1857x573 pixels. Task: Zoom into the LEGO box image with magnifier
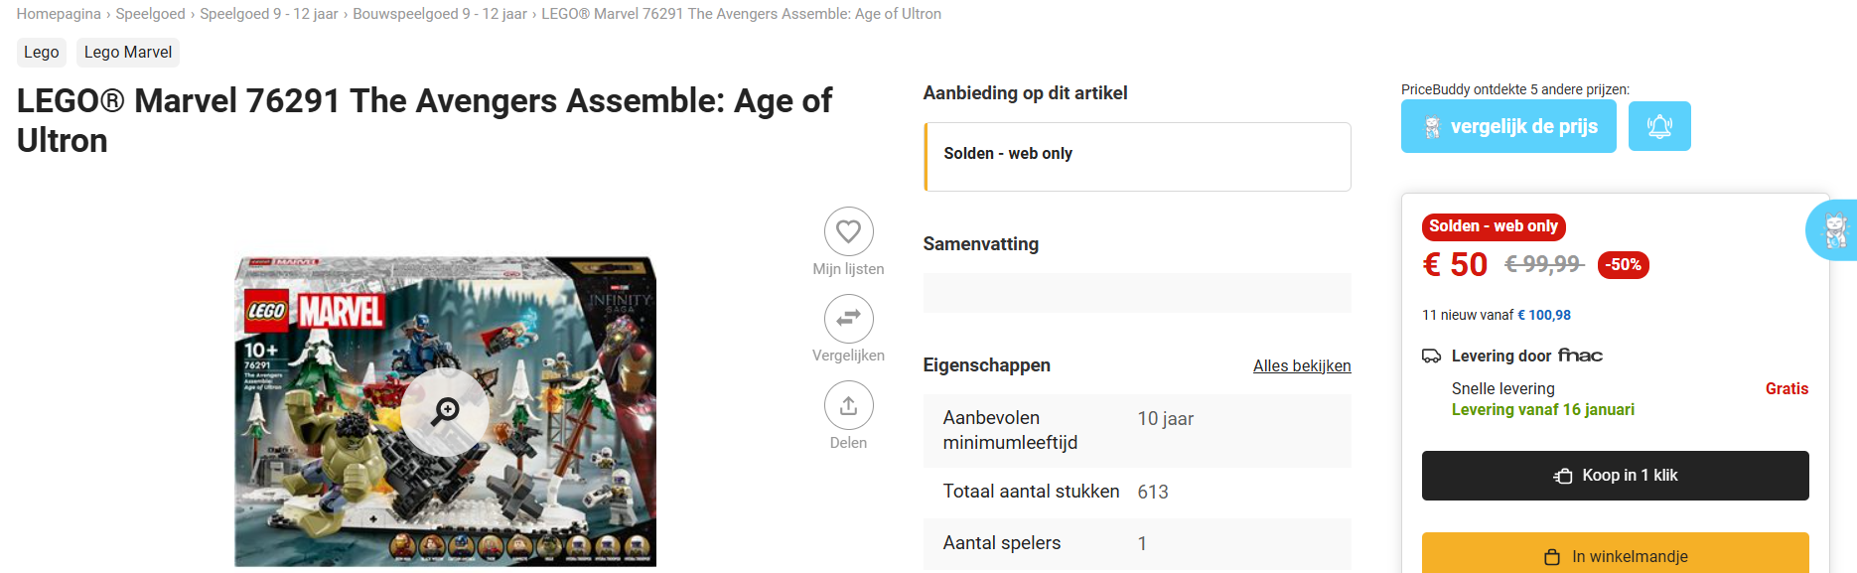point(446,407)
